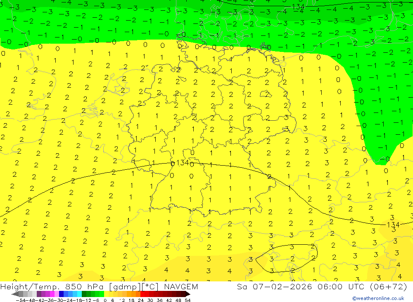Pick the dark purple swatch above -42
Viewport: 413px width, 302px height.
[x=39, y=294]
